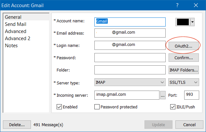Click into the Password field

tap(130, 58)
